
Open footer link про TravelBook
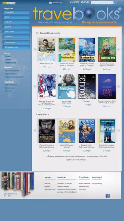pyautogui.click(x=84, y=184)
